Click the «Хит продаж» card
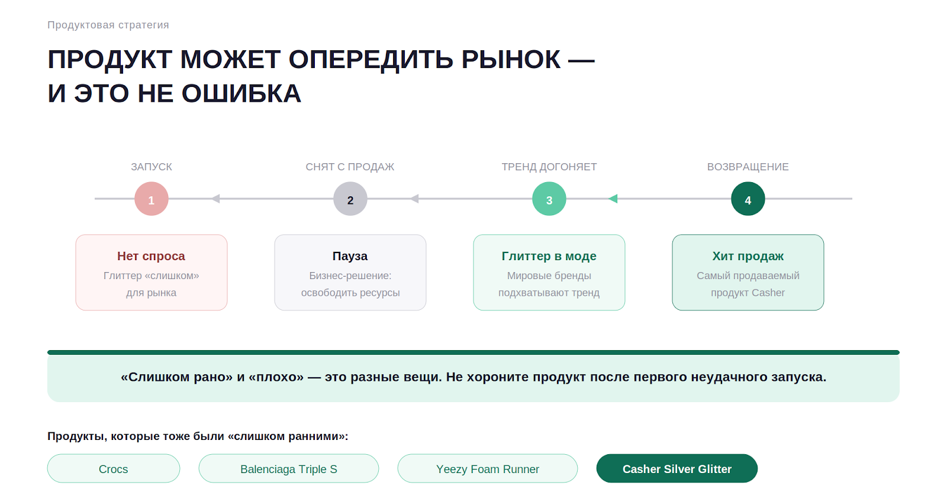 (748, 273)
